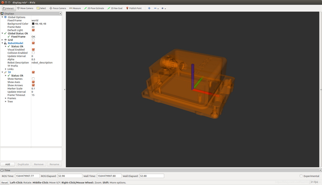
Task: Click the Reset button
Action: (x=5, y=183)
